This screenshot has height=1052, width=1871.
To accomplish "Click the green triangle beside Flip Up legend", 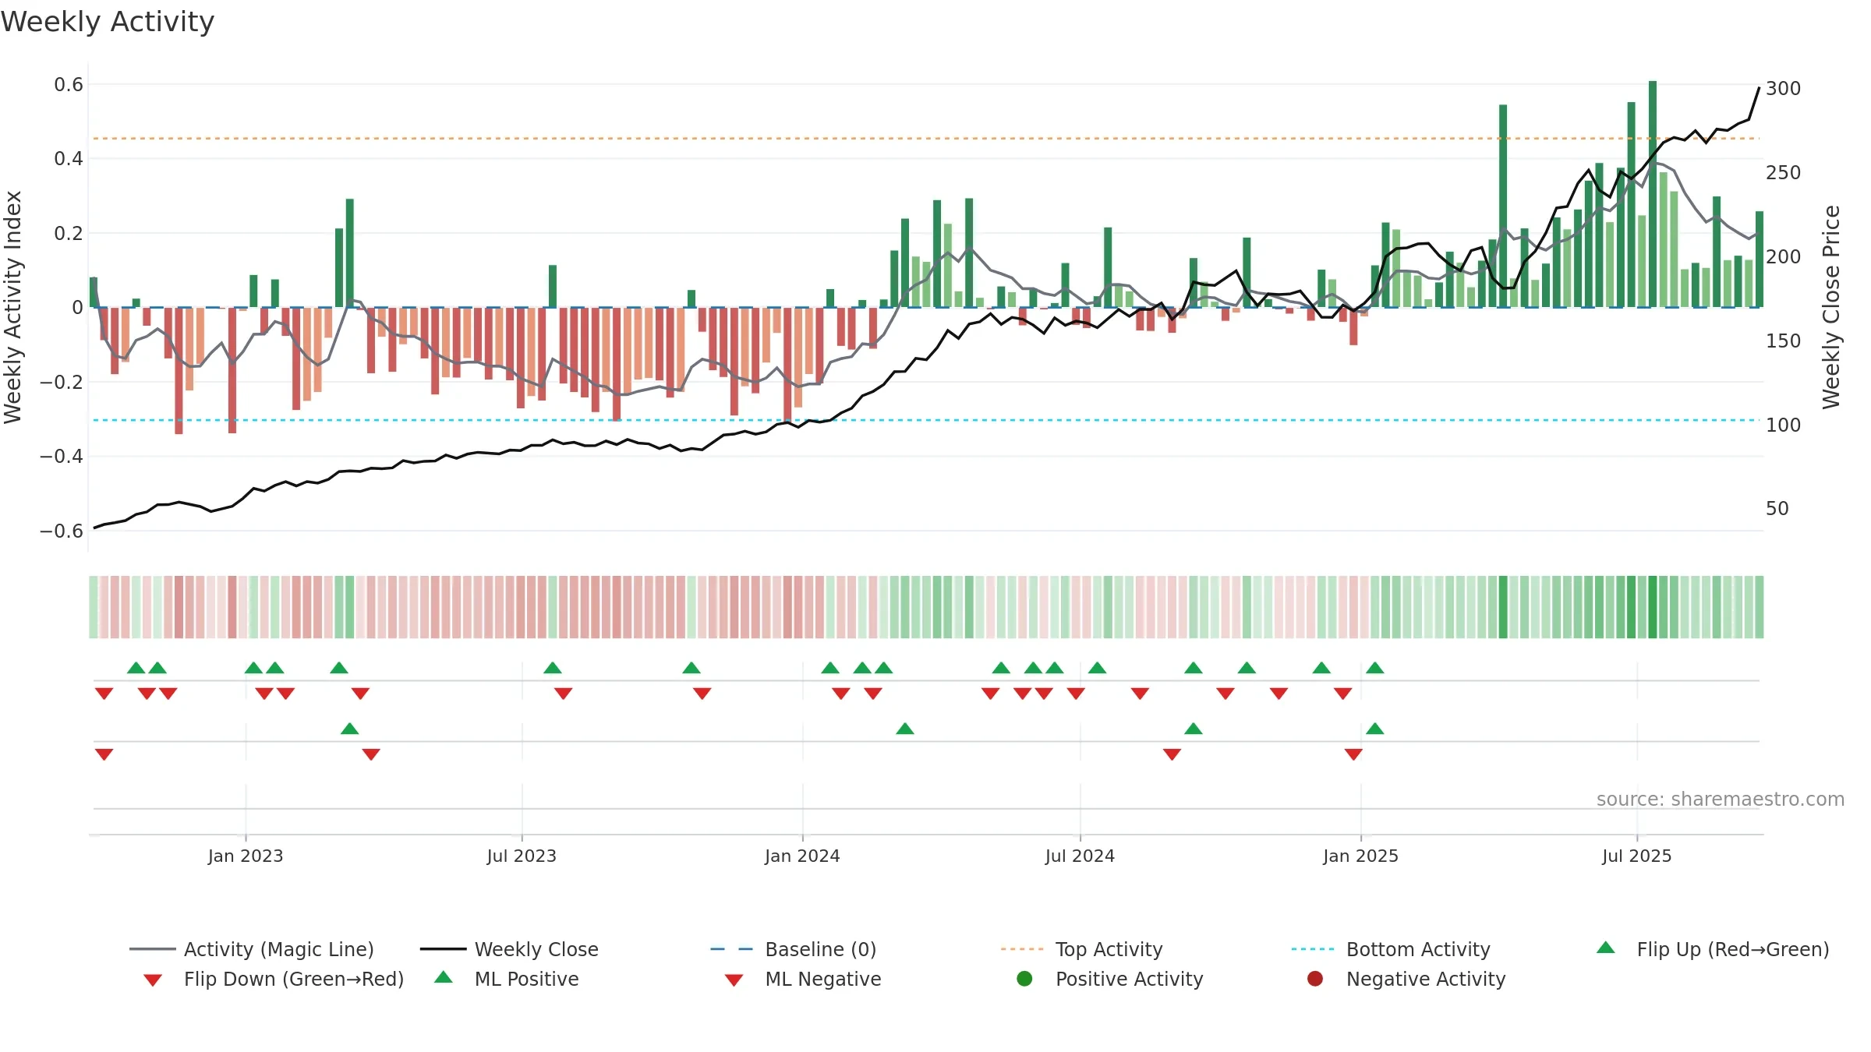I will 1606,948.
